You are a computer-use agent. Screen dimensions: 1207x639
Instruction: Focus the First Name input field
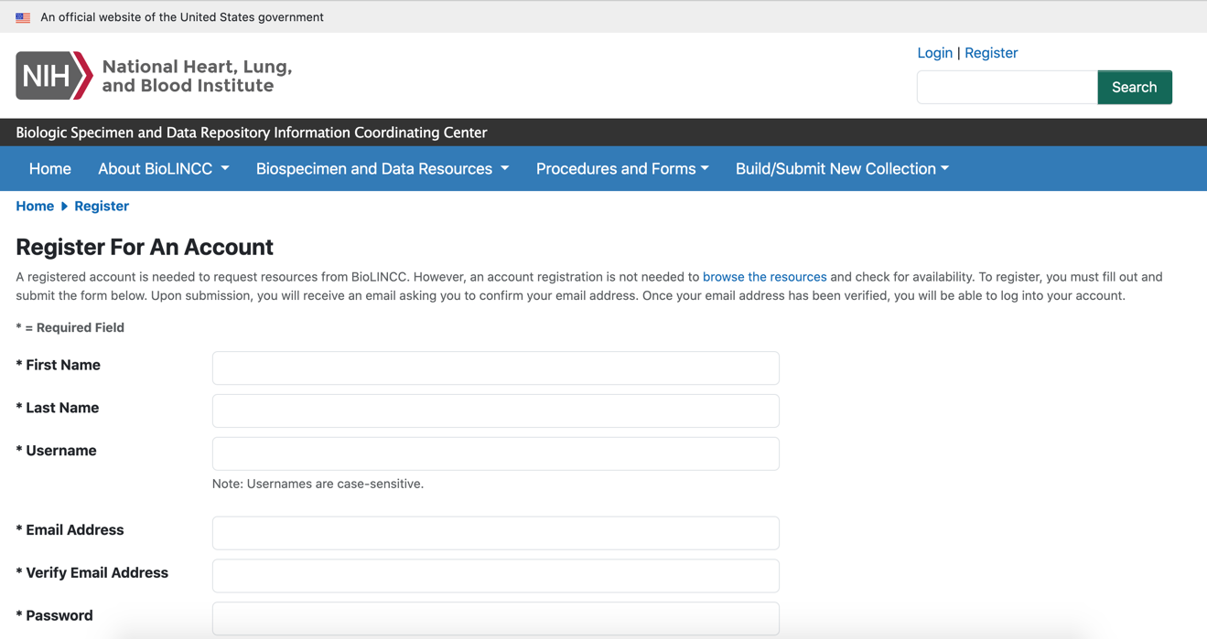pos(495,368)
